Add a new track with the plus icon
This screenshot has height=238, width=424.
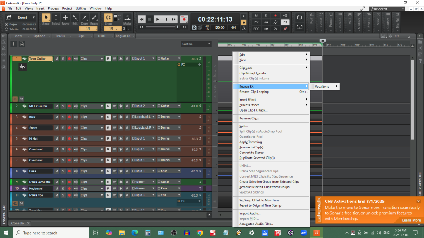(x=13, y=44)
